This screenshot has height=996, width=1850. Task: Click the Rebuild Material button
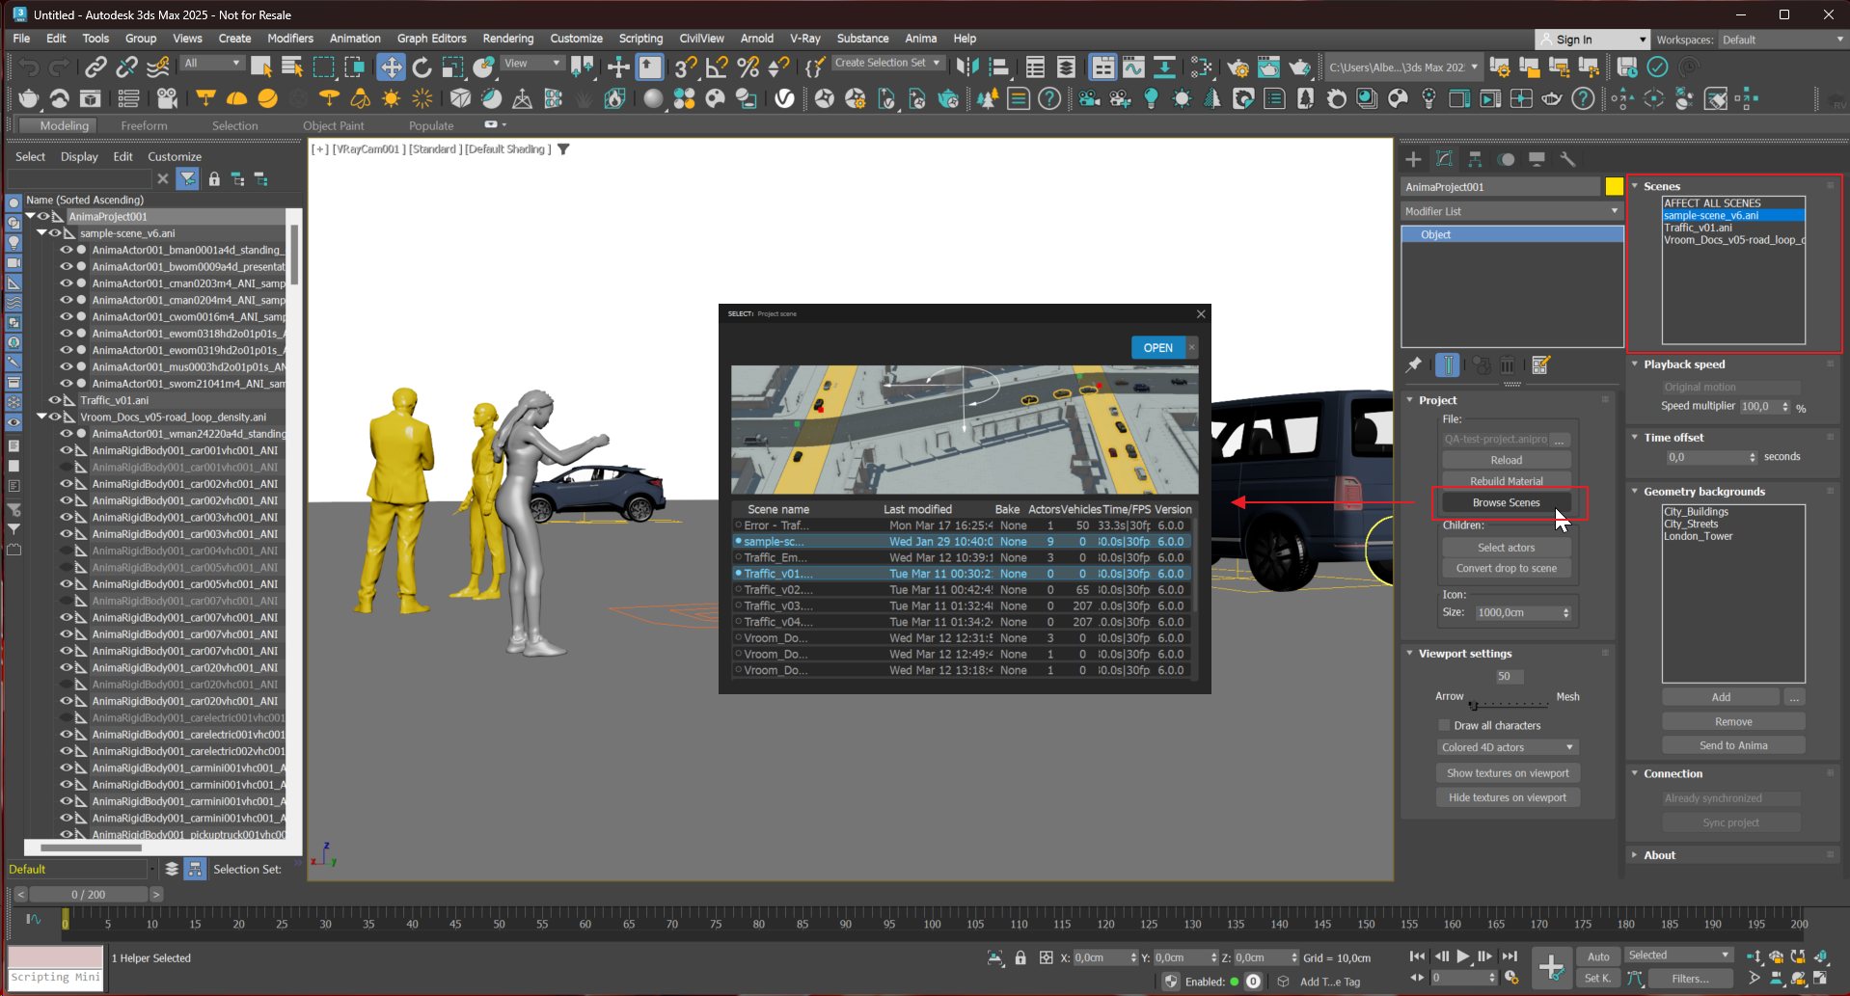tap(1506, 481)
